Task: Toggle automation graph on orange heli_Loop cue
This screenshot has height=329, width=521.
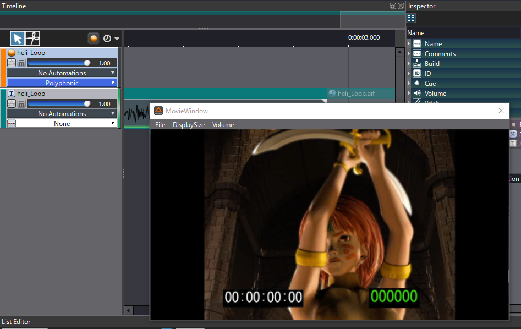Action: (x=12, y=63)
